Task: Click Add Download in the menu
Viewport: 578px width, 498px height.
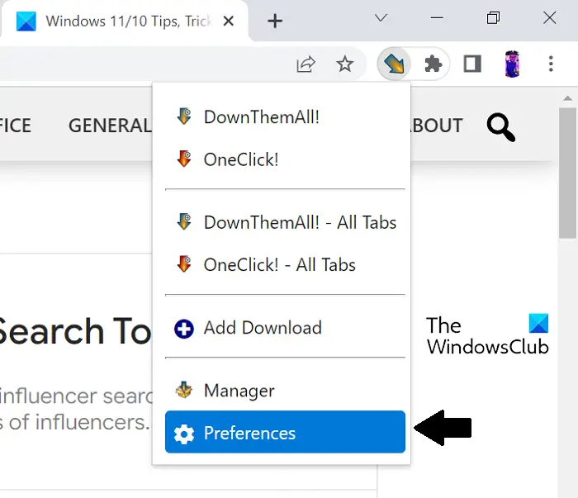Action: click(x=262, y=327)
